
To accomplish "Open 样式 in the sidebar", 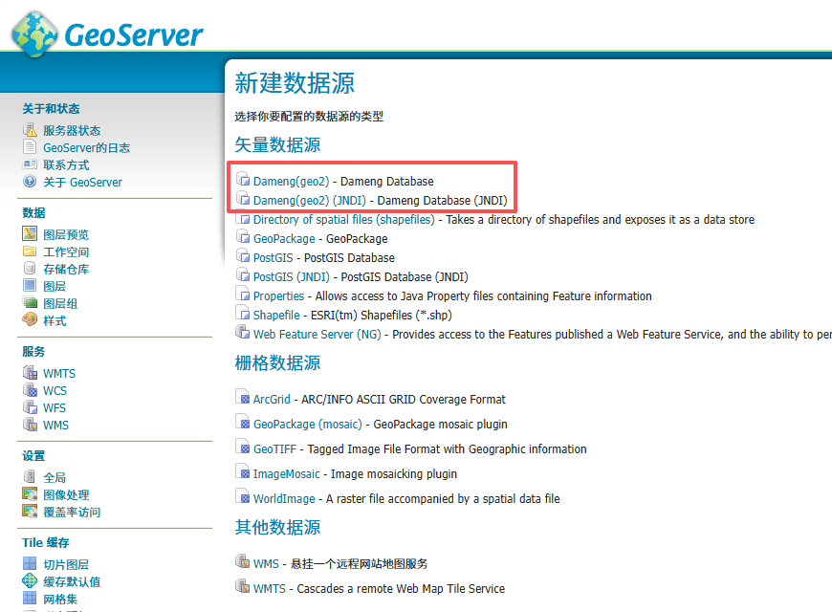I will coord(55,321).
